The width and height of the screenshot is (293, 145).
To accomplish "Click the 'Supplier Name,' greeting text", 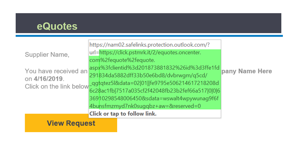I will coord(47,55).
